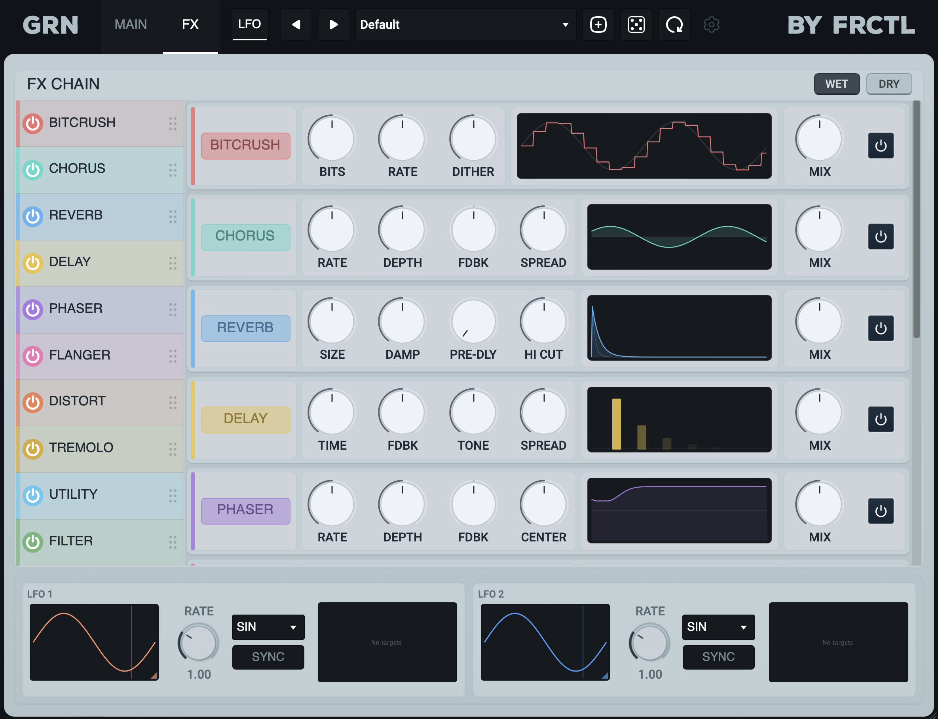Go to previous preset arrow
This screenshot has height=719, width=938.
pos(296,25)
